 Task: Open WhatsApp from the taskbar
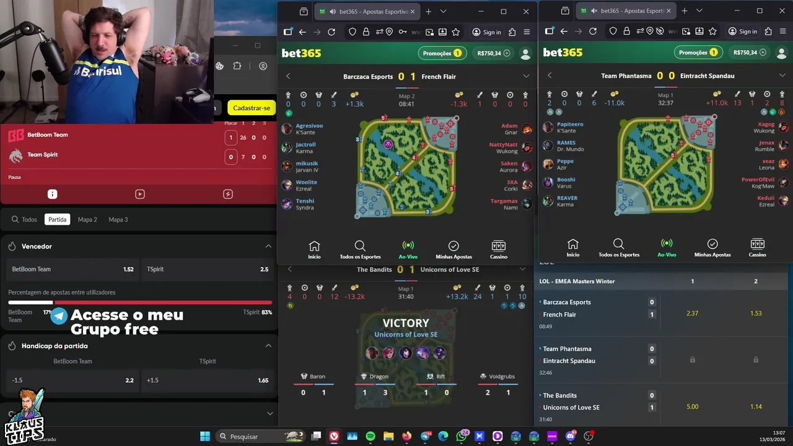point(461,436)
